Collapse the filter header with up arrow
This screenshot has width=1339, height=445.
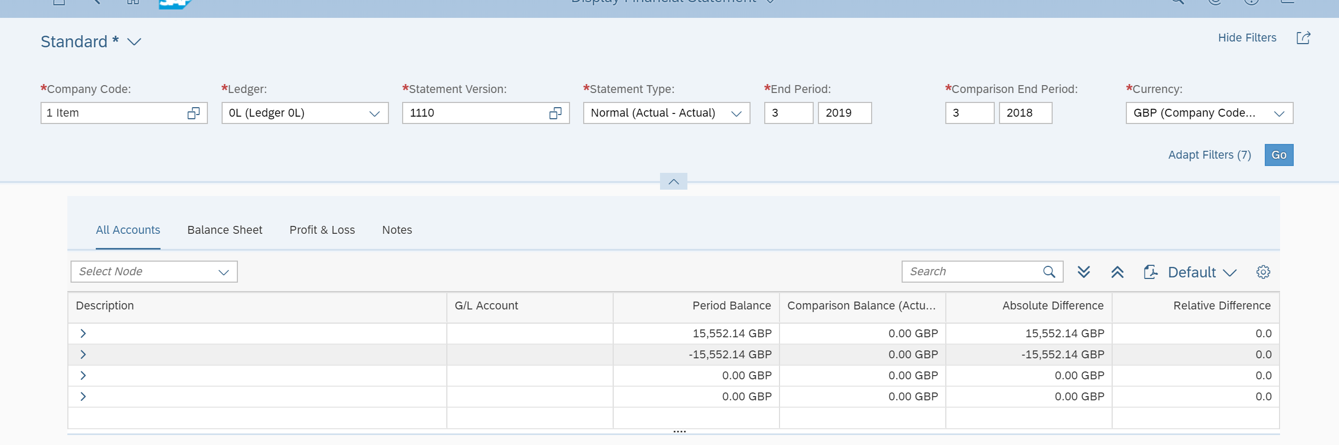click(x=674, y=181)
